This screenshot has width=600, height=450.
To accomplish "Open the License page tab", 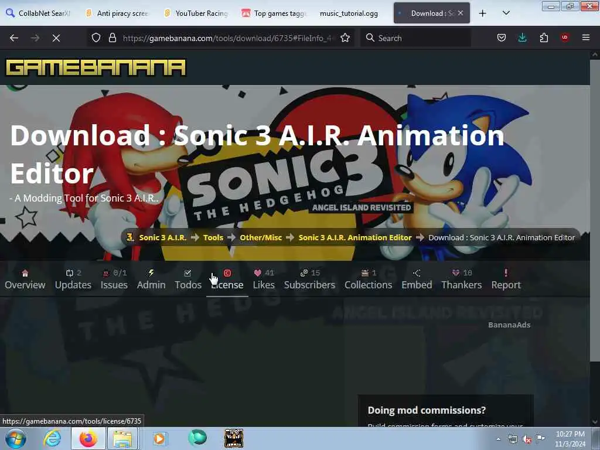I will 227,279.
